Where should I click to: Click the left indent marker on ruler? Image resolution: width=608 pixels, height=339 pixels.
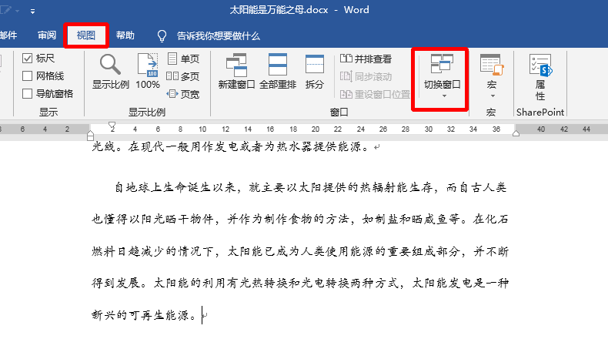90,136
